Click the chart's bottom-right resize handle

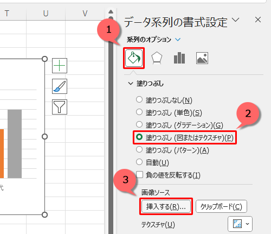click(44, 214)
